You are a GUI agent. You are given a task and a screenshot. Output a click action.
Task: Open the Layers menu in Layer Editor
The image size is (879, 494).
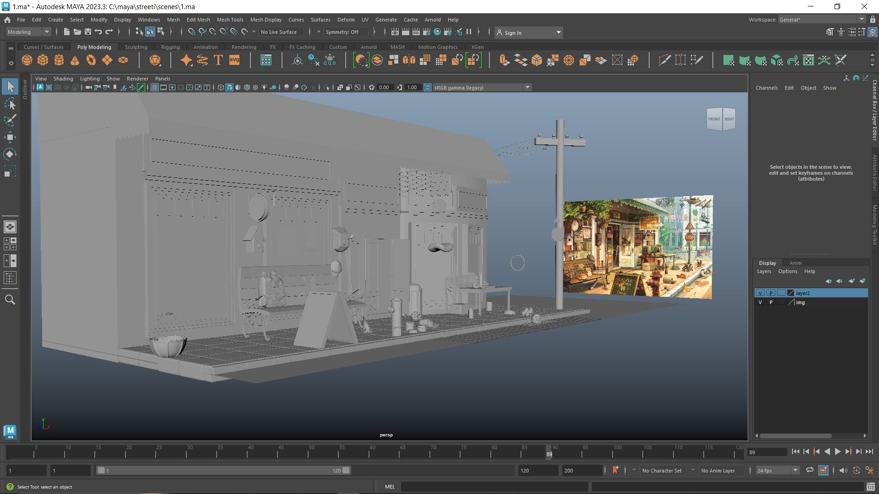click(x=764, y=271)
